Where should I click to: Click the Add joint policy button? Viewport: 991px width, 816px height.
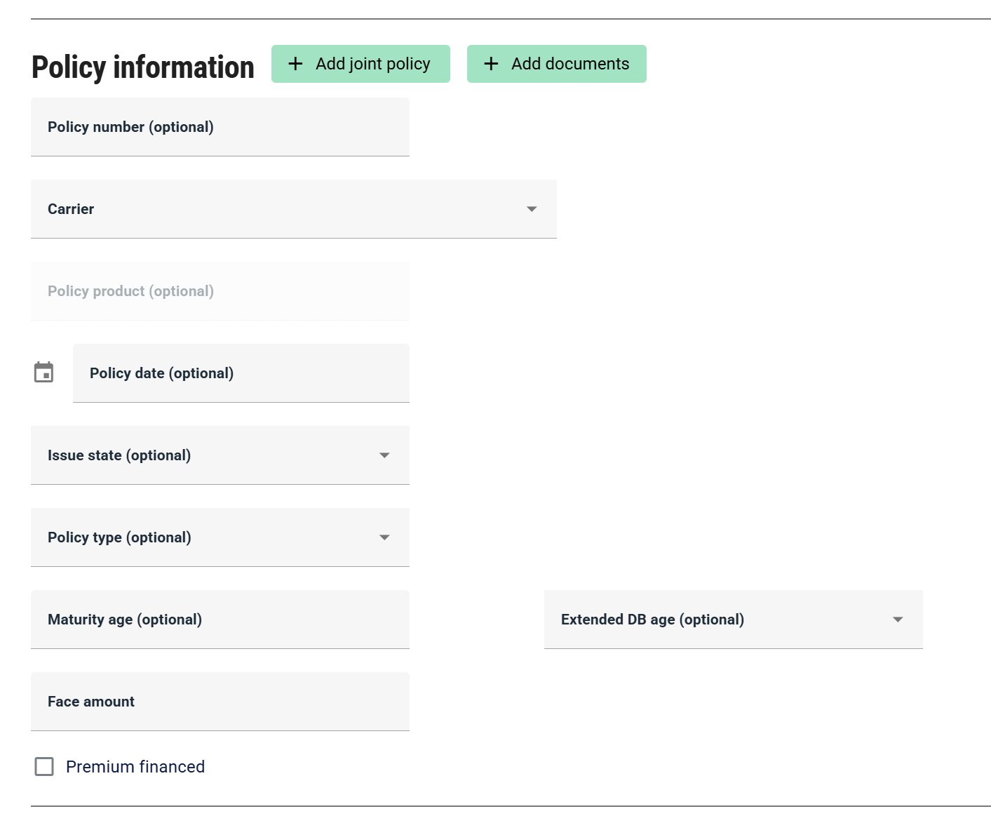(x=360, y=64)
